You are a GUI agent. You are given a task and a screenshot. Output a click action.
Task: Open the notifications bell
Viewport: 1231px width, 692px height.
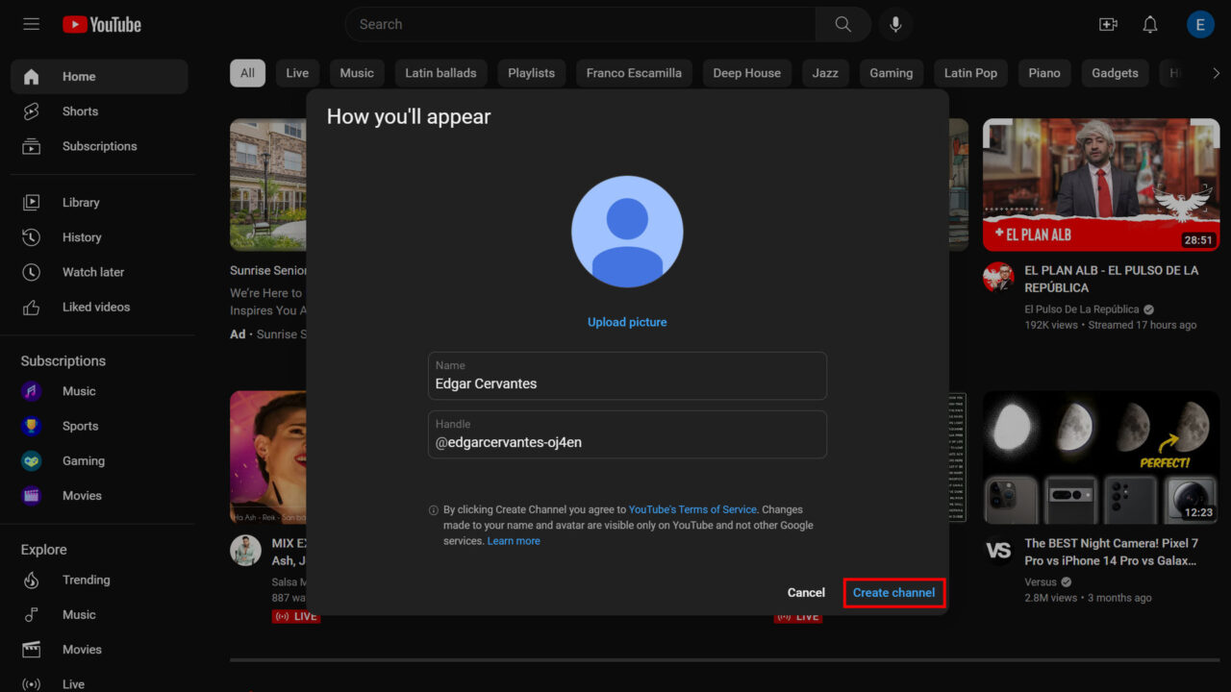(1150, 24)
